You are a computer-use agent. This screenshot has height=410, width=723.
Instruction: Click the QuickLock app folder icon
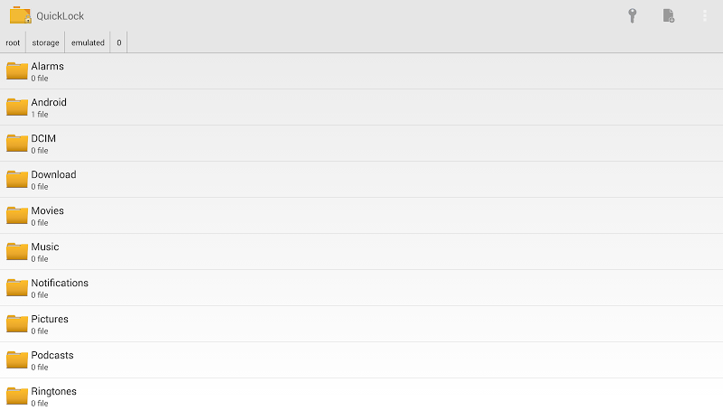(20, 15)
